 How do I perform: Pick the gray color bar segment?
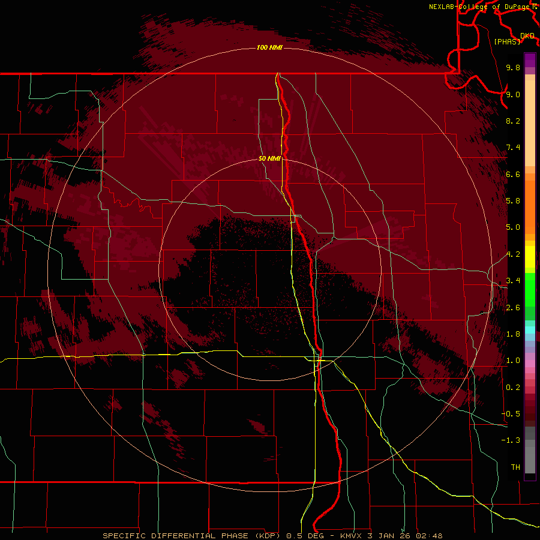pyautogui.click(x=530, y=460)
